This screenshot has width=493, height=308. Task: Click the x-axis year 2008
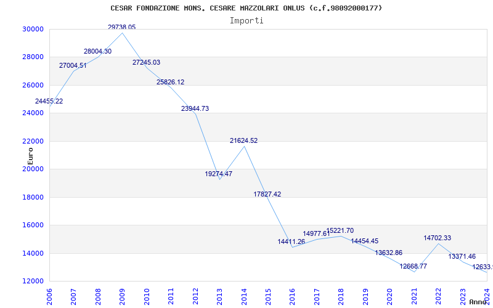(x=98, y=296)
